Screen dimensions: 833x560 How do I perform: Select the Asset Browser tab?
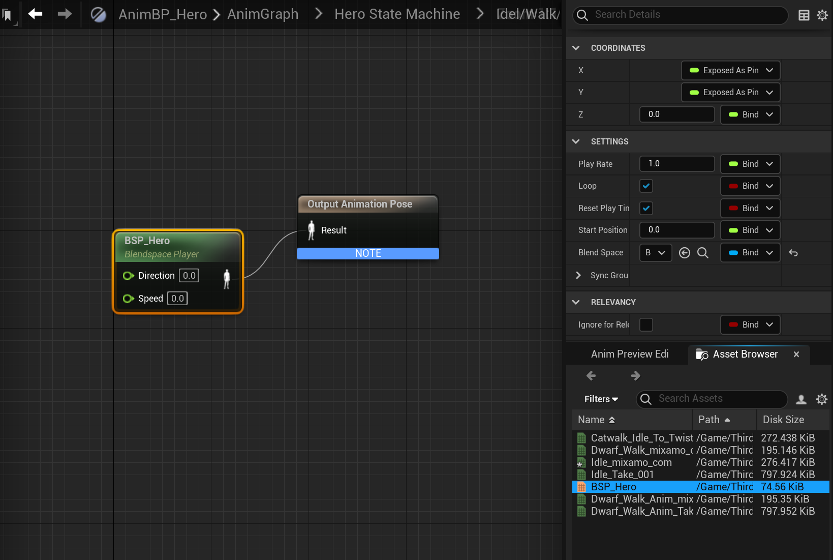tap(745, 354)
